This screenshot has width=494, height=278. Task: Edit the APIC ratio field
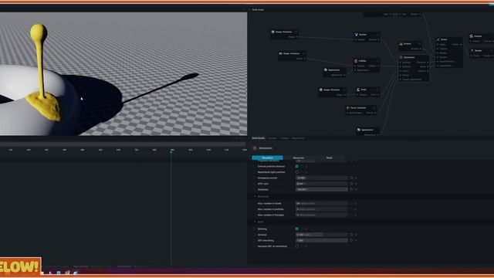click(x=322, y=184)
